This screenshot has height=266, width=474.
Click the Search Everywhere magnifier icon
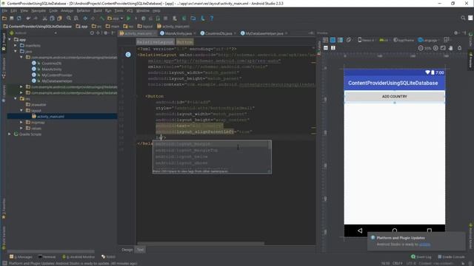point(463,18)
